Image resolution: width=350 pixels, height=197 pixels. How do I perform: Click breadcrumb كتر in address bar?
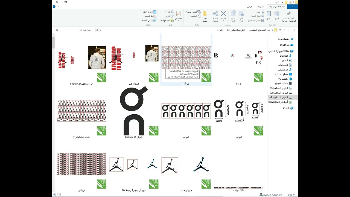click(x=221, y=30)
